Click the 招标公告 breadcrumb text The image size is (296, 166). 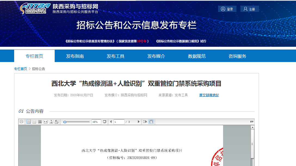coord(39,69)
